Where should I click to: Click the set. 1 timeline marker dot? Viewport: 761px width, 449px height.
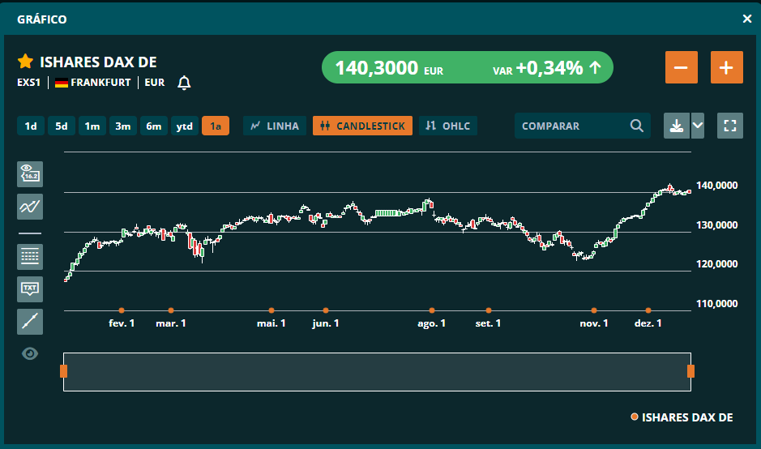tap(489, 310)
